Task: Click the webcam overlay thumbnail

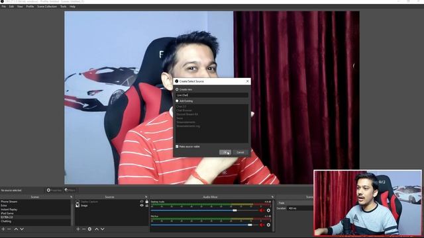Action: [368, 203]
